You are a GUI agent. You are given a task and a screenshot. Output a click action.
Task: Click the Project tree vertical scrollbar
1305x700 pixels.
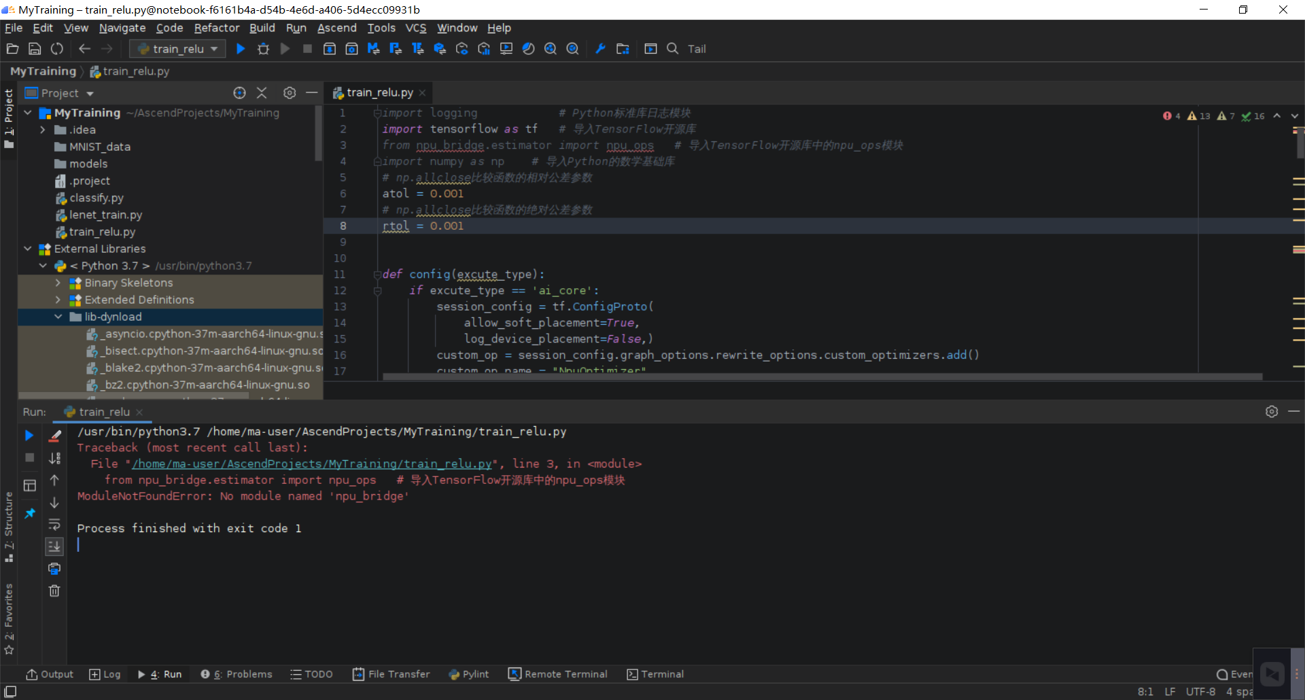click(x=318, y=133)
